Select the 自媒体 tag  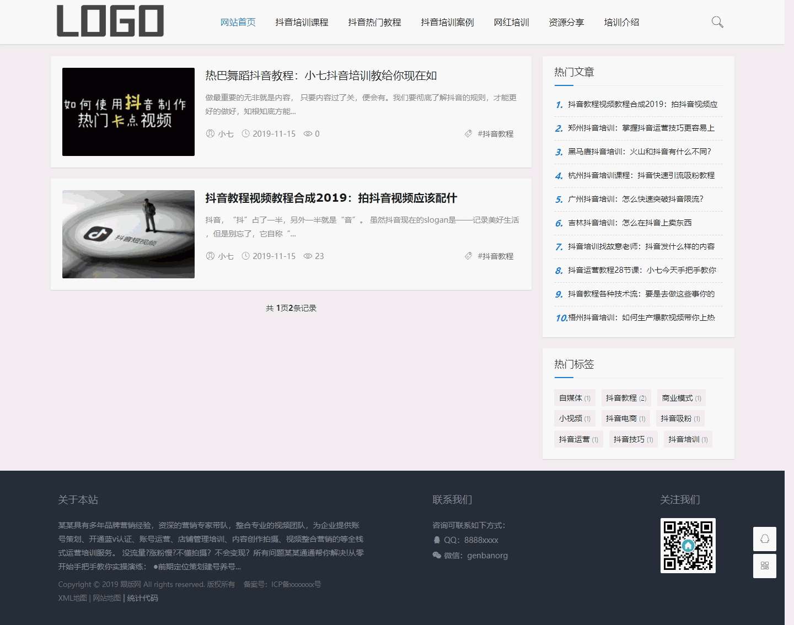click(575, 398)
